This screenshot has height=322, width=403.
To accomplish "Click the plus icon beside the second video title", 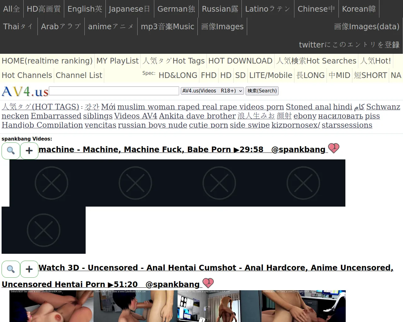I will (x=29, y=269).
